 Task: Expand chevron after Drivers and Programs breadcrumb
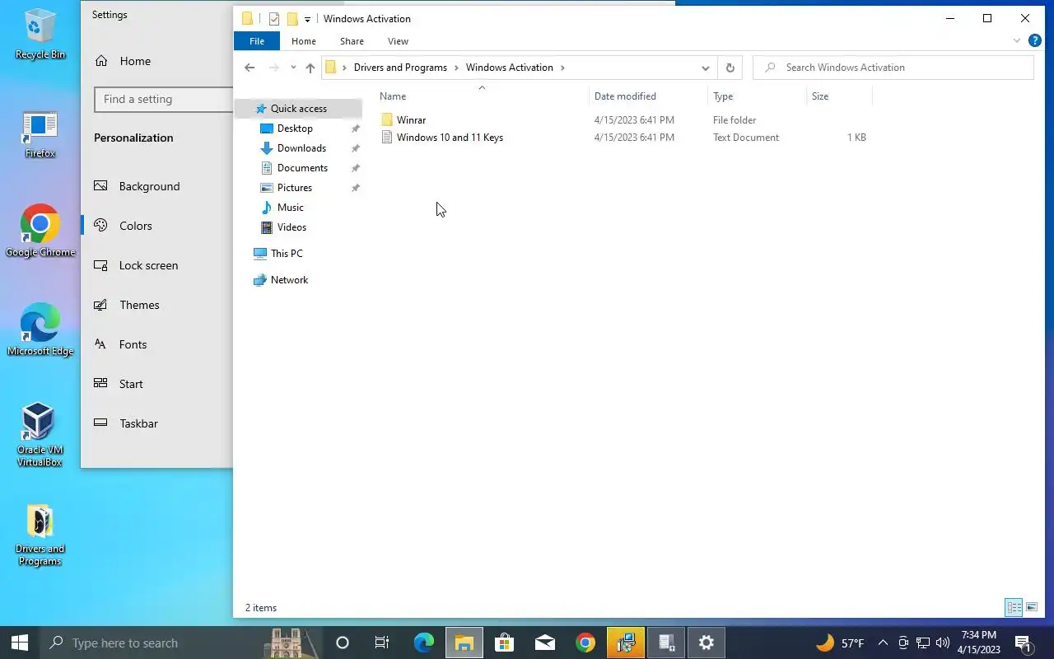[457, 68]
